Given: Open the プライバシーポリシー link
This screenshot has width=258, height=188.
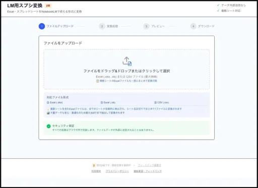Looking at the screenshot, I should click(x=117, y=171).
